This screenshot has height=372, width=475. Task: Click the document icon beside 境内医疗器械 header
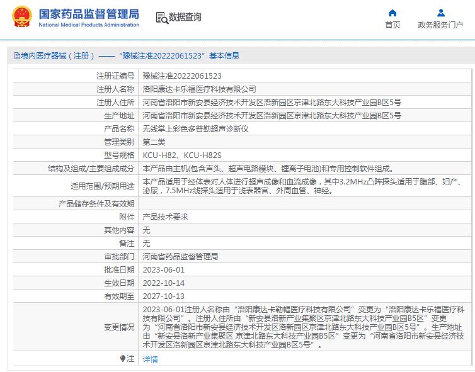click(x=16, y=56)
